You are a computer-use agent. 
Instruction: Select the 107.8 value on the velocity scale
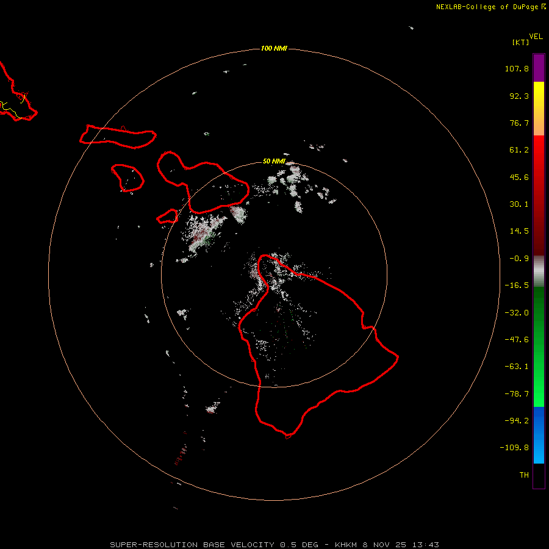[x=517, y=68]
